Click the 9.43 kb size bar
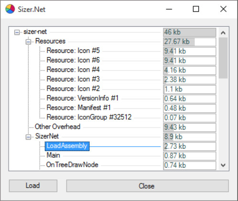The width and height of the screenshot is (238, 201). pyautogui.click(x=190, y=128)
